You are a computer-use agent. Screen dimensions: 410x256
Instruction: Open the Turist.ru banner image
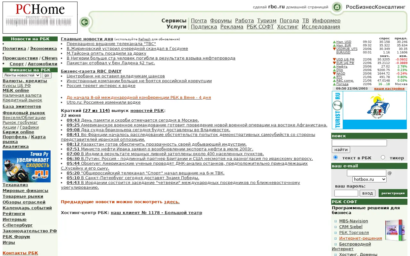tap(369, 110)
